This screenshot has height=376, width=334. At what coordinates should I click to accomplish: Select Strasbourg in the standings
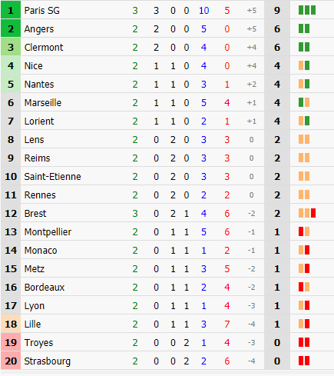pos(48,361)
